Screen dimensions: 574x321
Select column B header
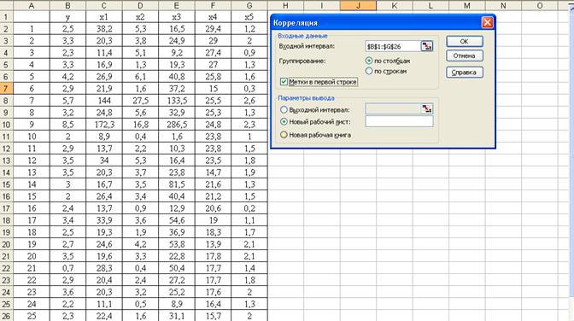(67, 5)
